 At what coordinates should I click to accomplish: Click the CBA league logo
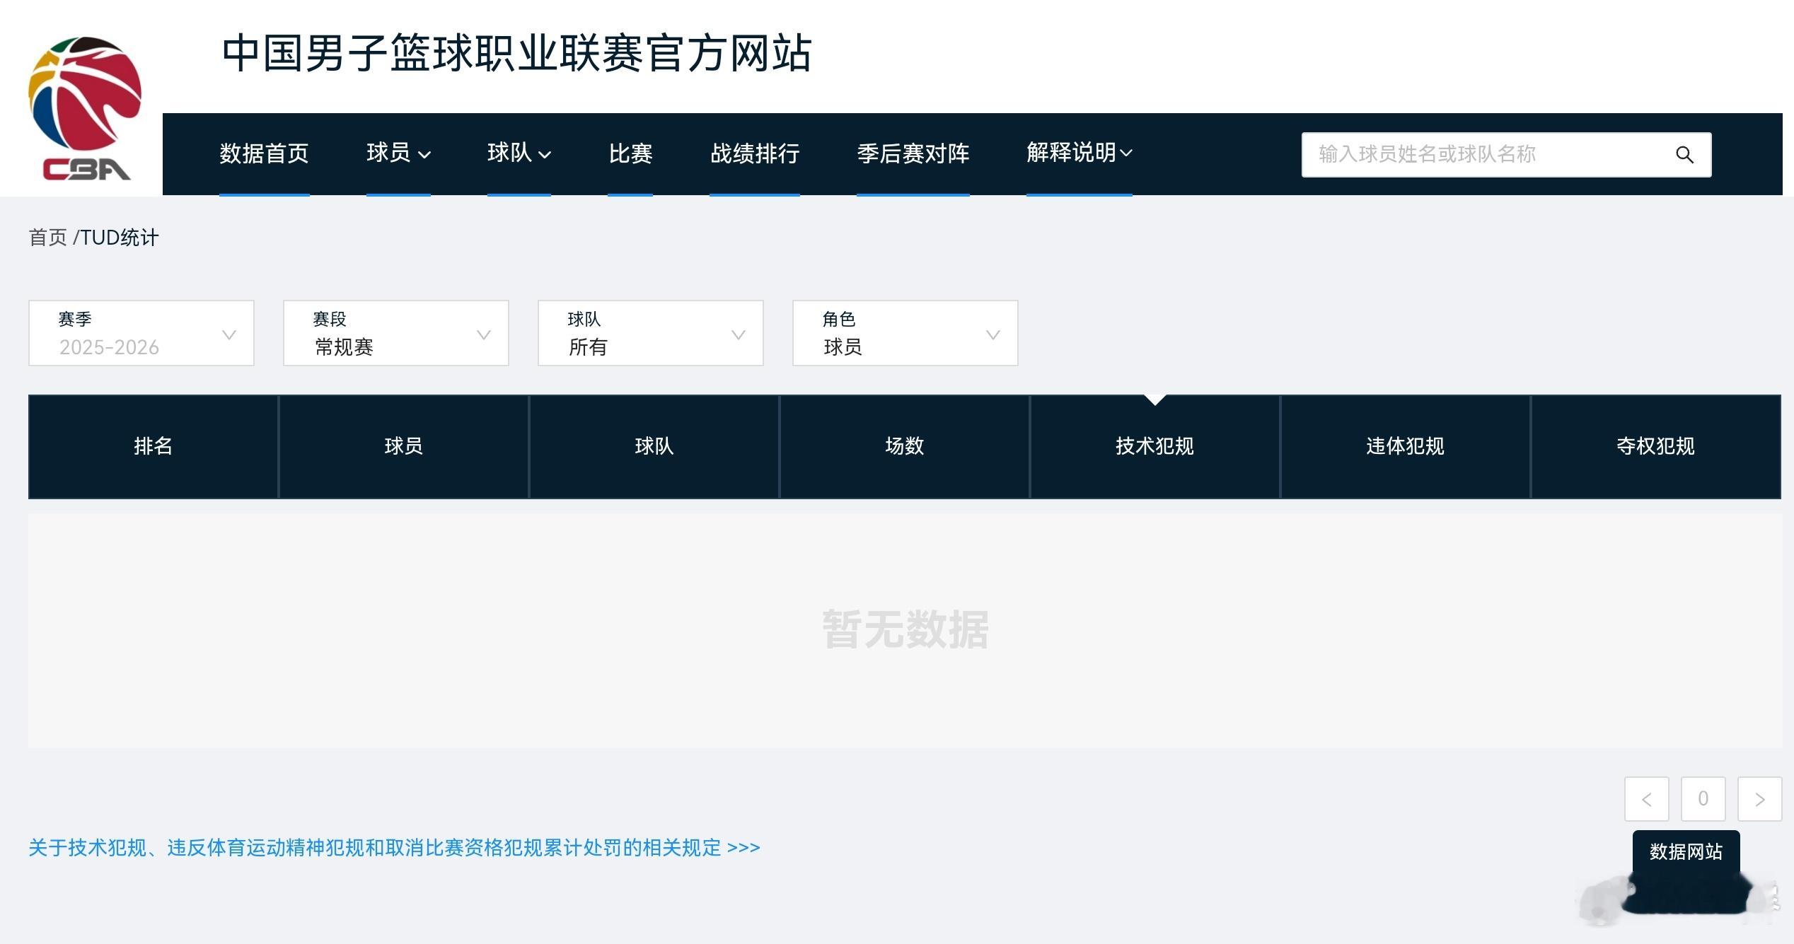tap(85, 103)
